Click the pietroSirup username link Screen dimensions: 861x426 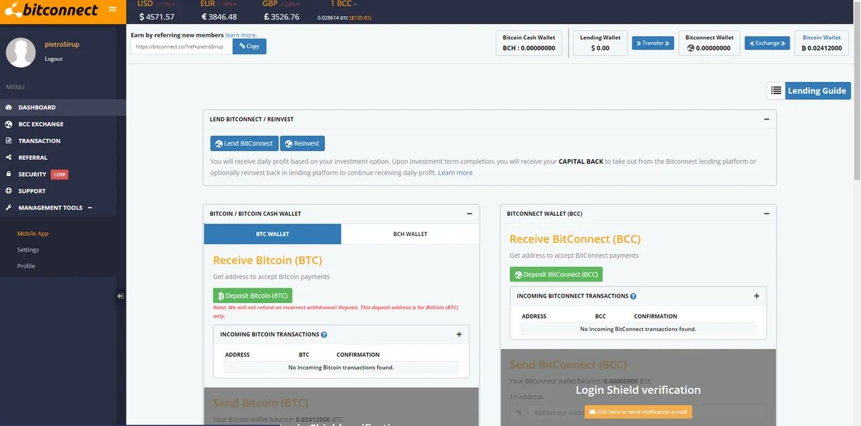[x=62, y=44]
